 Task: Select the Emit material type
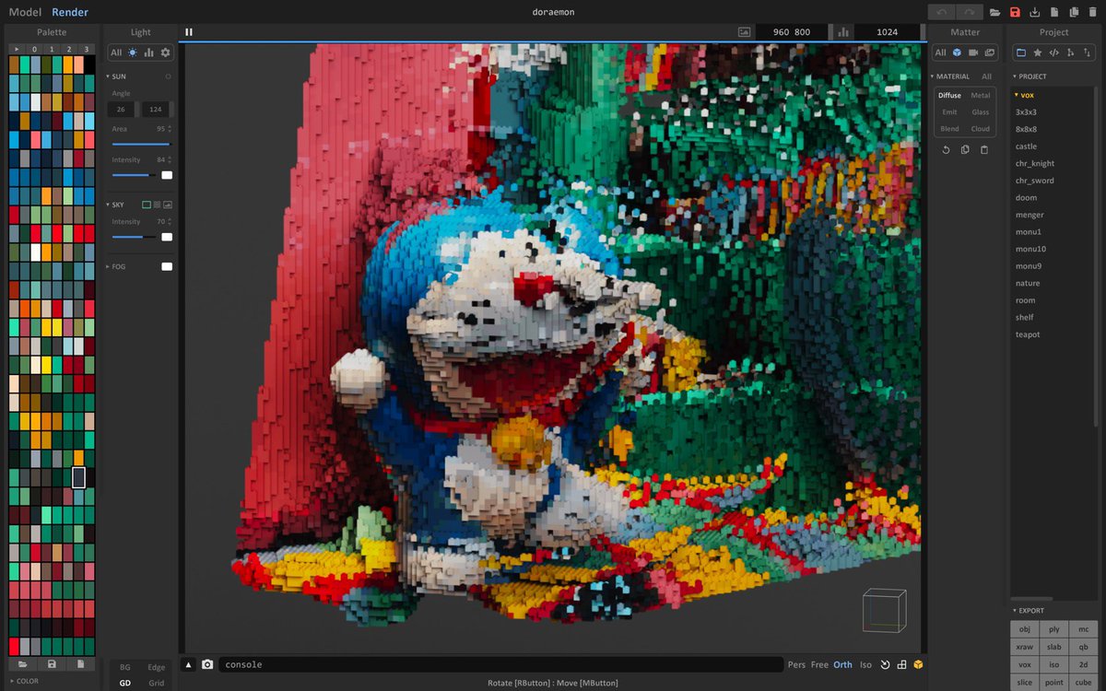click(x=949, y=112)
